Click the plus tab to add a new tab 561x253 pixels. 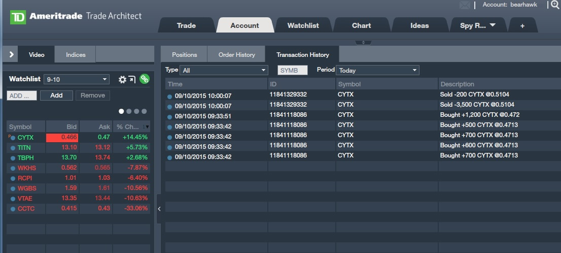[522, 25]
